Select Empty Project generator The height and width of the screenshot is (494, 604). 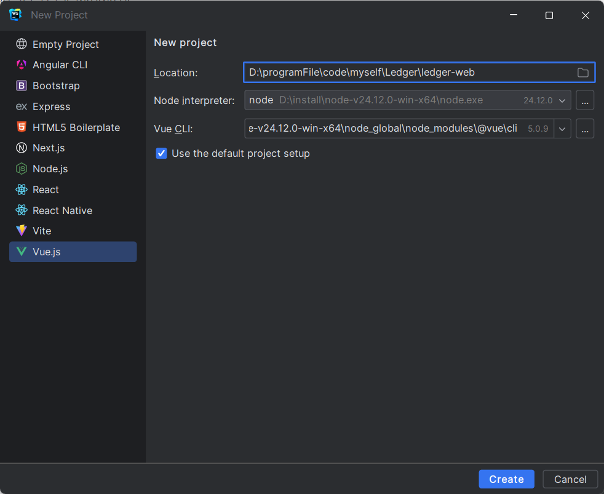pyautogui.click(x=73, y=44)
